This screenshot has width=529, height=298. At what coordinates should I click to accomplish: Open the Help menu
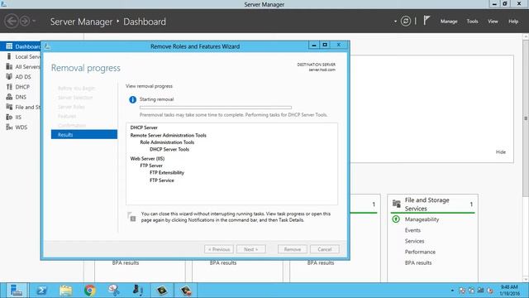pyautogui.click(x=513, y=22)
